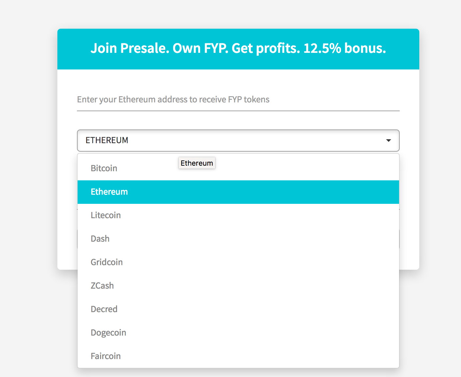This screenshot has width=461, height=377.
Task: Click the ETHEREUM label in the select box
Action: click(x=107, y=140)
